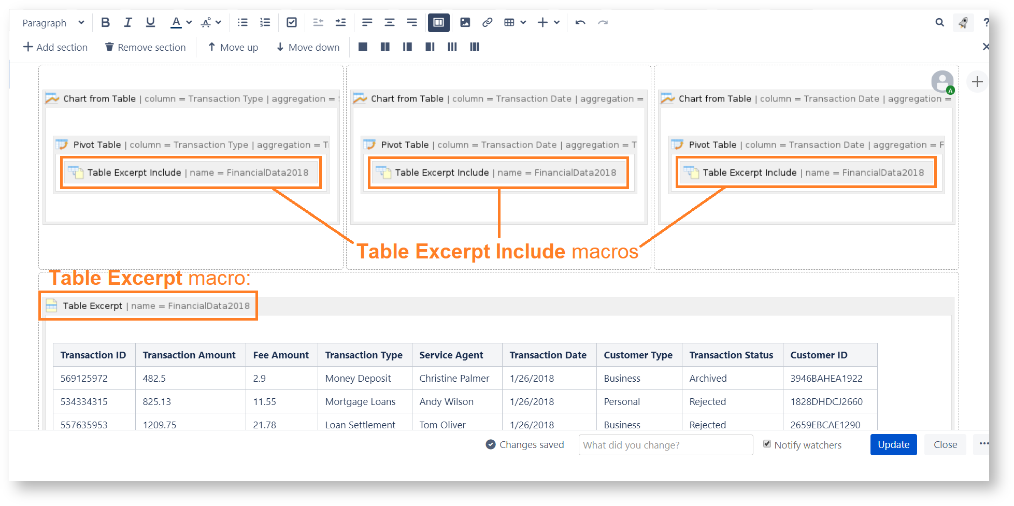The width and height of the screenshot is (1014, 506).
Task: Open the Paragraph style dropdown
Action: tap(53, 23)
